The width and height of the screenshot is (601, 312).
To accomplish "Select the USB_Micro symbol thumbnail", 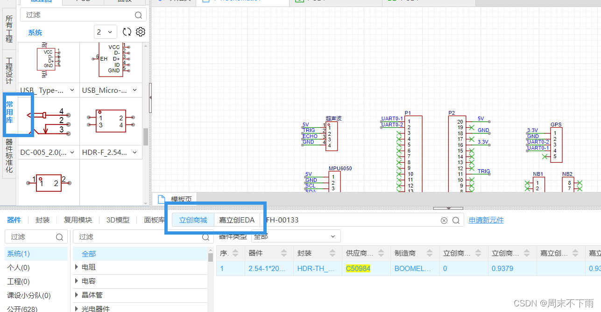I will point(111,63).
